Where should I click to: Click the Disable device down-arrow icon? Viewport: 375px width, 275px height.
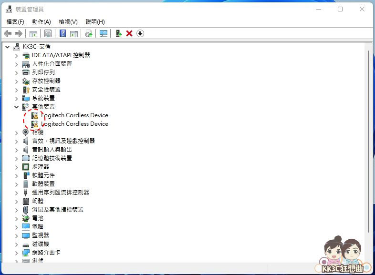click(140, 33)
